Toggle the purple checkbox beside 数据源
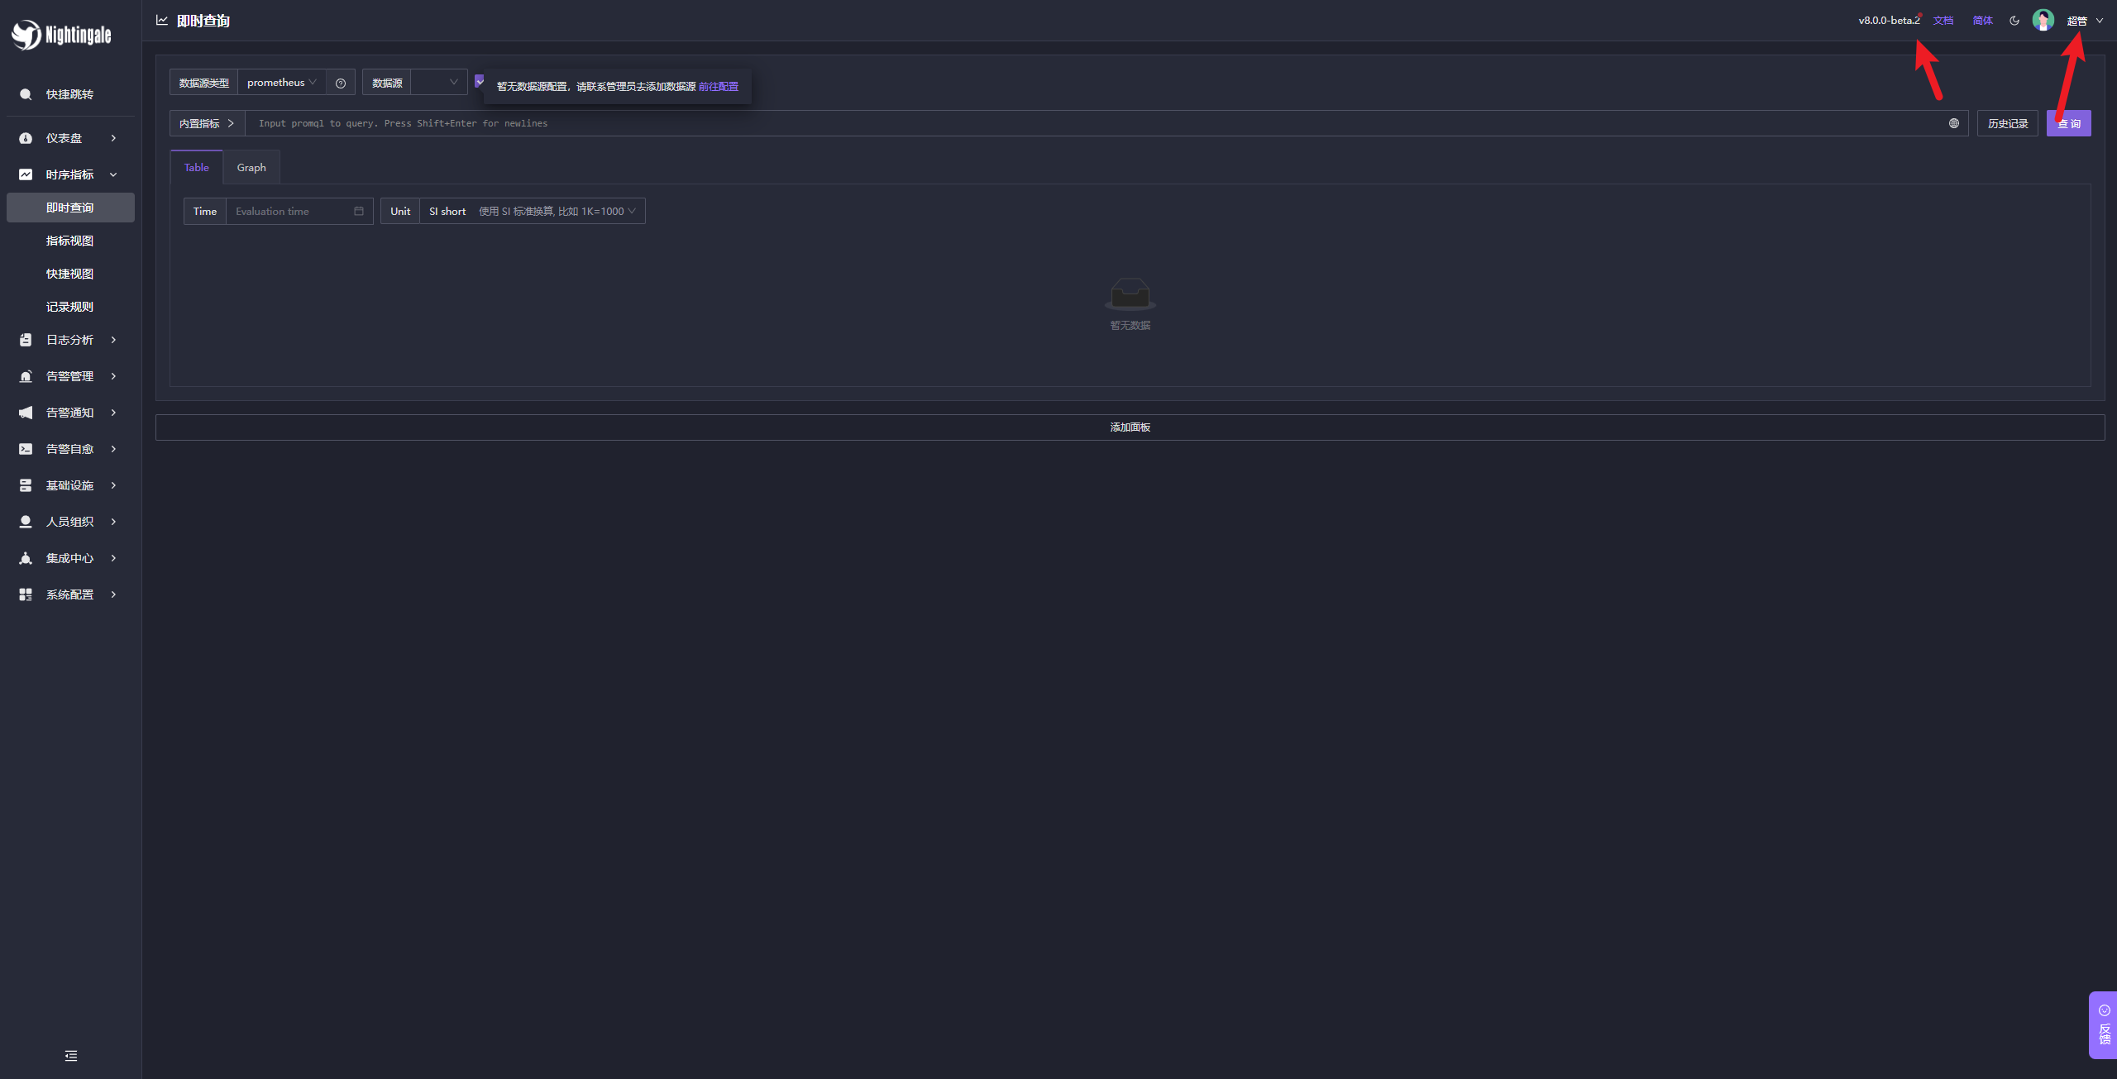Viewport: 2117px width, 1079px height. coord(479,81)
